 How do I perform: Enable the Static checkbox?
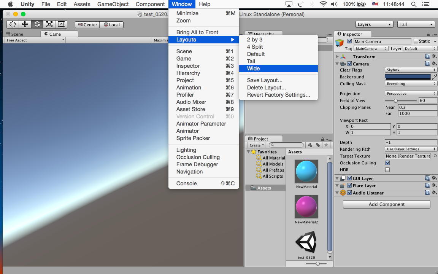tap(416, 41)
